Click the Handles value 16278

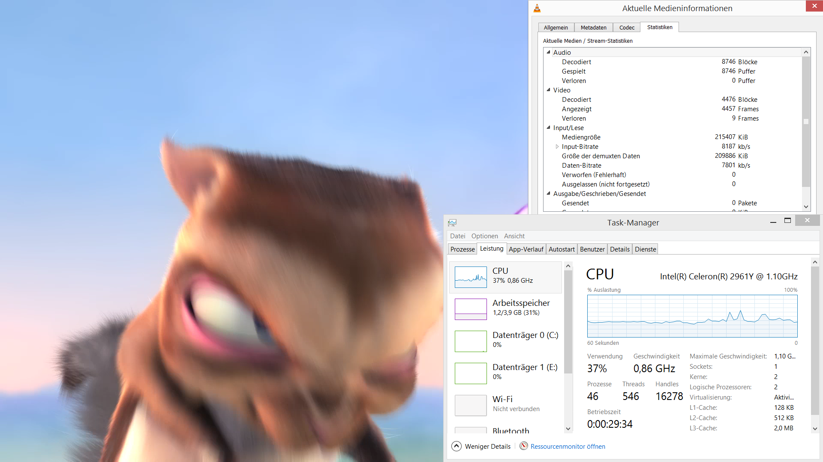click(x=669, y=396)
